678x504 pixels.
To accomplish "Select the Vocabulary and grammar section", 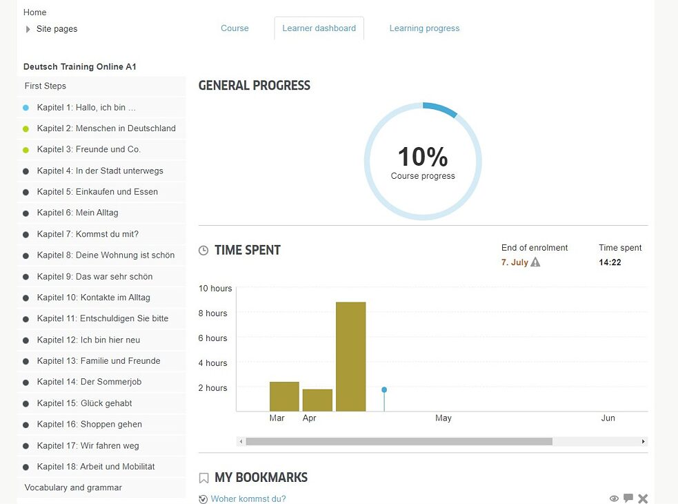I will [73, 487].
